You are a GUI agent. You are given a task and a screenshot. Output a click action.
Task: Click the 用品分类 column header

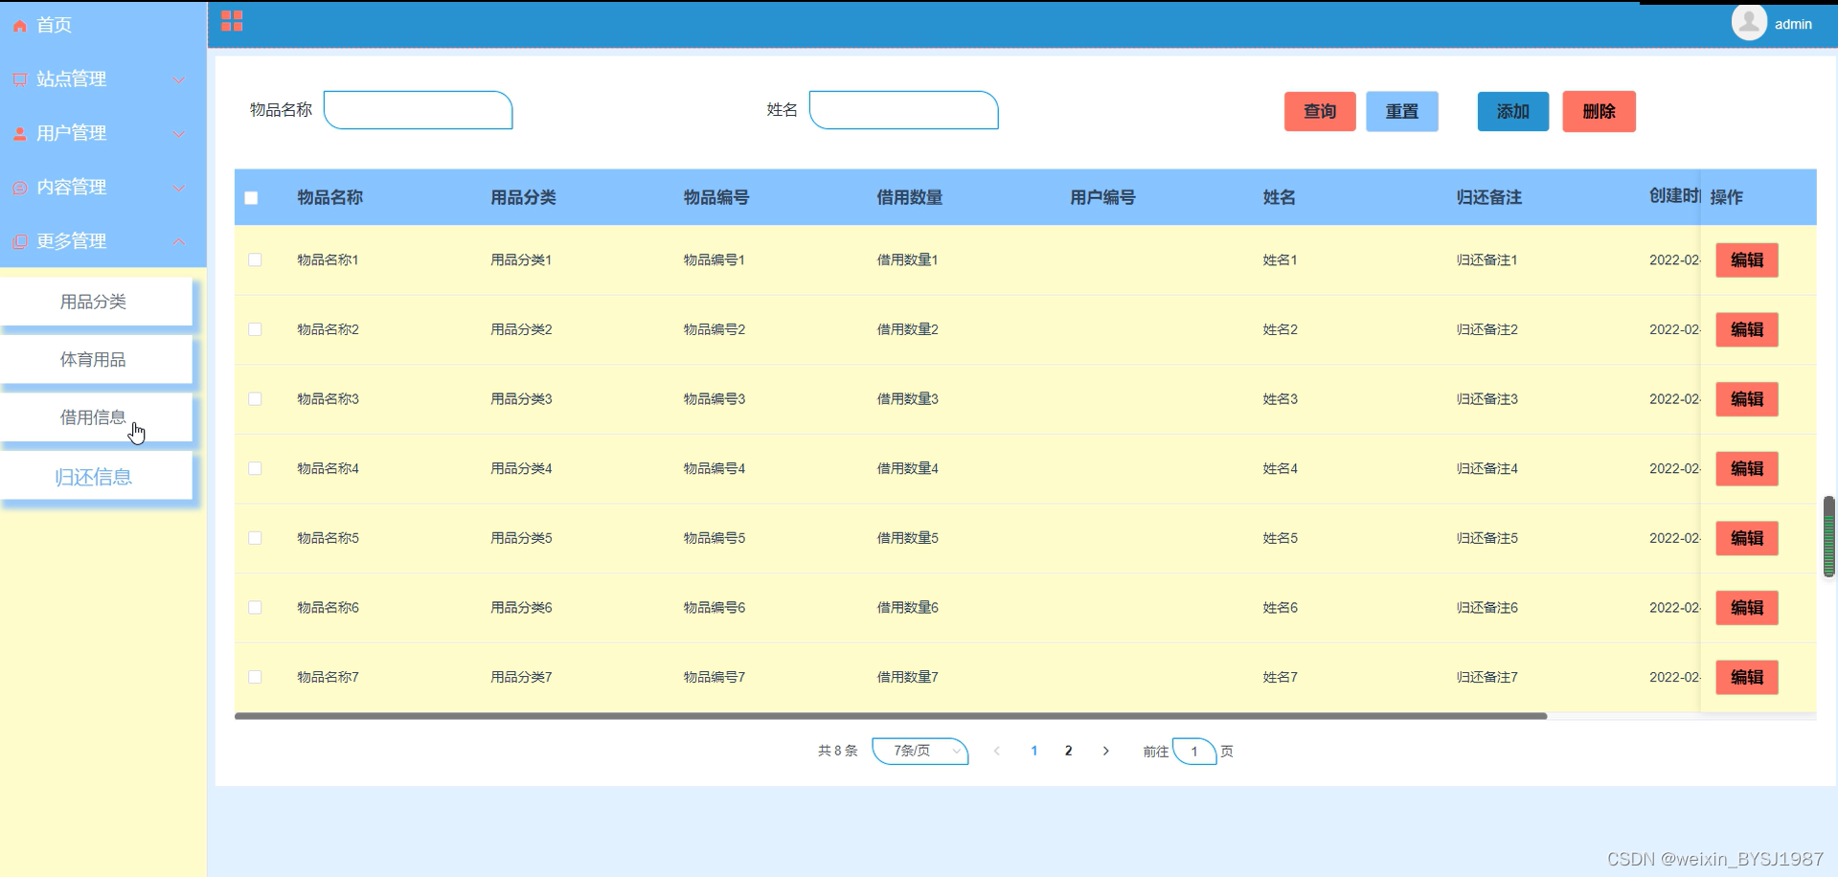(524, 197)
